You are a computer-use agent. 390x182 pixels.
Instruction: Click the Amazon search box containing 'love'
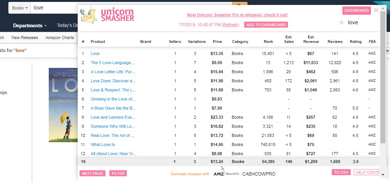[55, 8]
